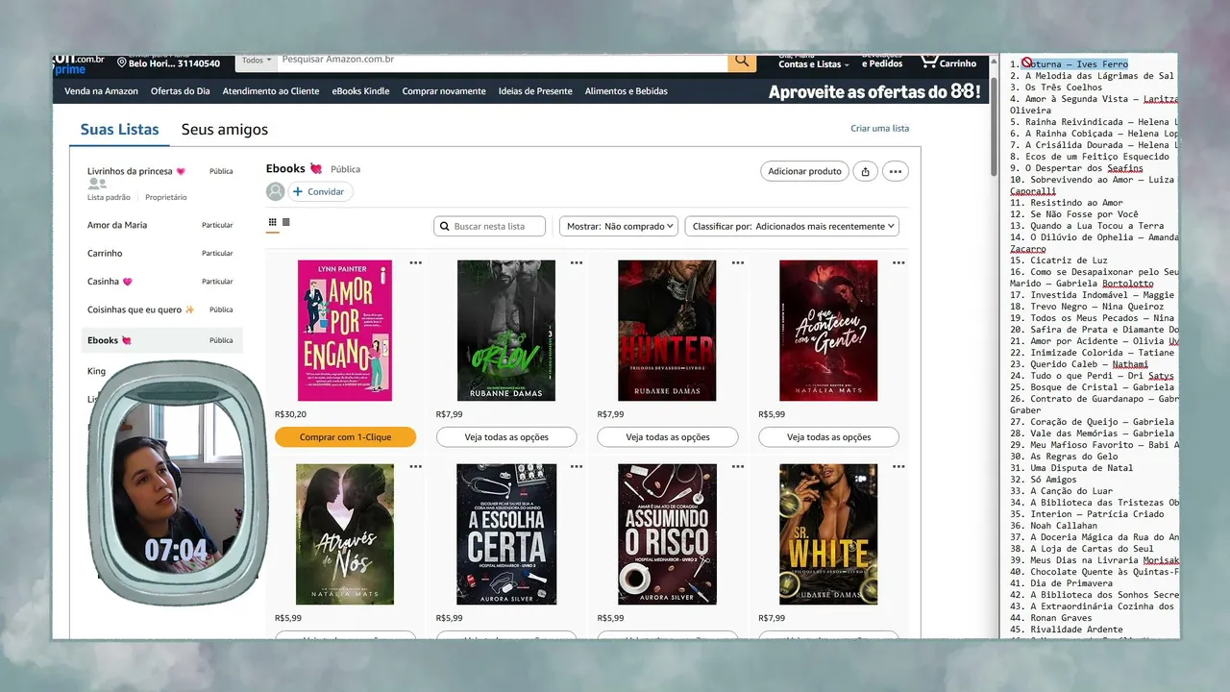
Task: Open Alimentos e Bebidas nav item
Action: tap(627, 91)
